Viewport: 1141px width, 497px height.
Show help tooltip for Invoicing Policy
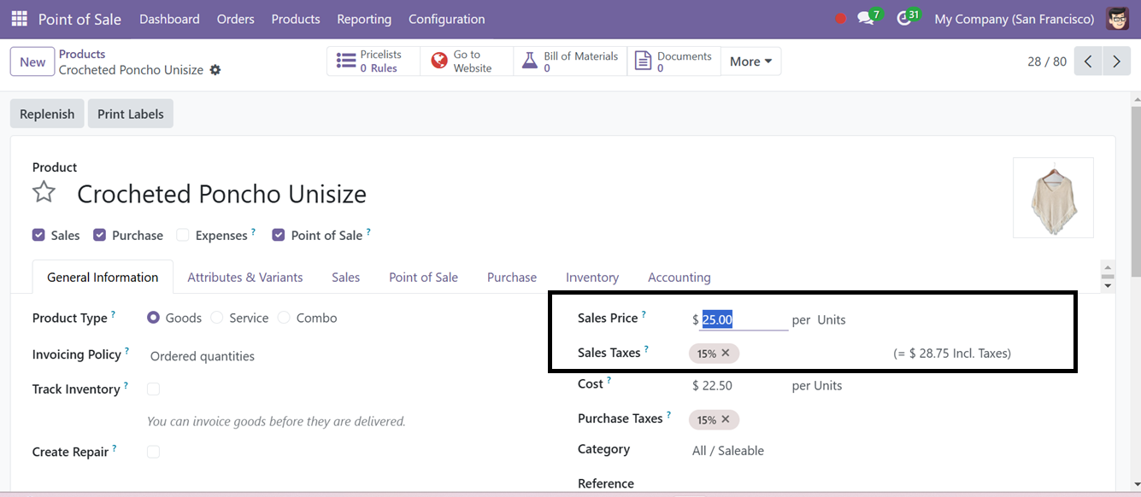[x=127, y=351]
